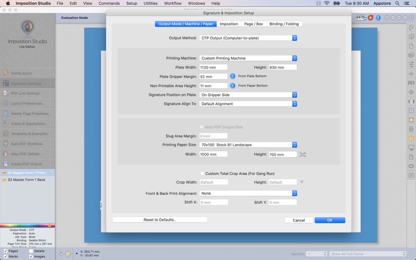Open Spotlight search in menu bar
416x260 pixels.
(x=397, y=3)
